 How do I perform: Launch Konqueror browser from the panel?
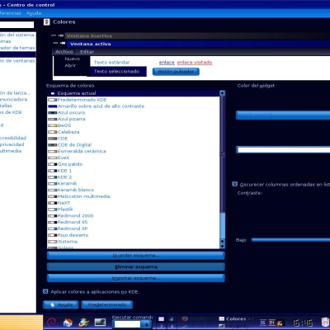tap(83, 322)
